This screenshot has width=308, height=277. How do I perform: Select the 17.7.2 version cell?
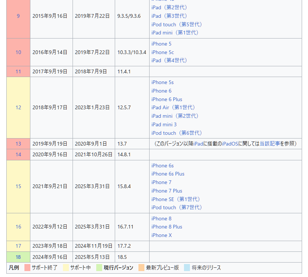(132, 246)
